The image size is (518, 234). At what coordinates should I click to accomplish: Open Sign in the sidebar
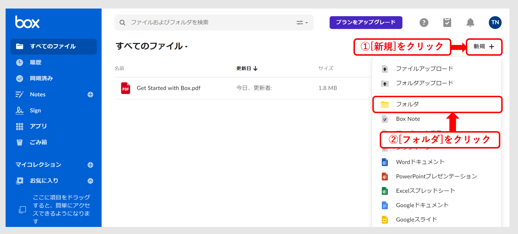35,111
